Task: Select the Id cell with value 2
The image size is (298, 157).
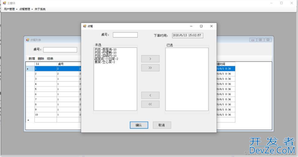Action: [x=45, y=74]
